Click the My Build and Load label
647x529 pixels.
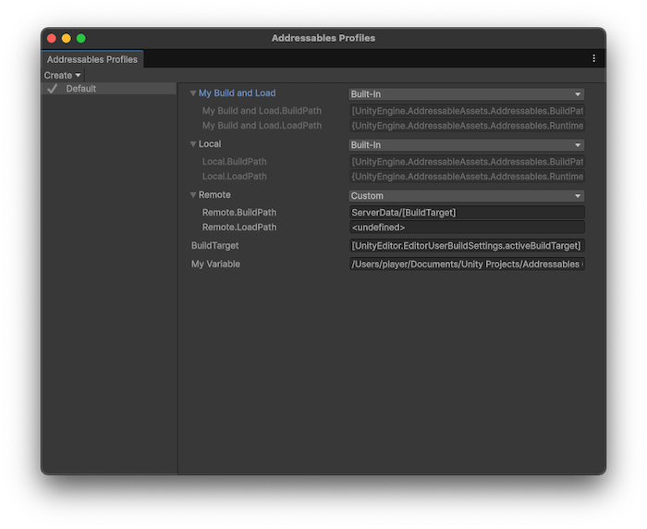(x=237, y=93)
